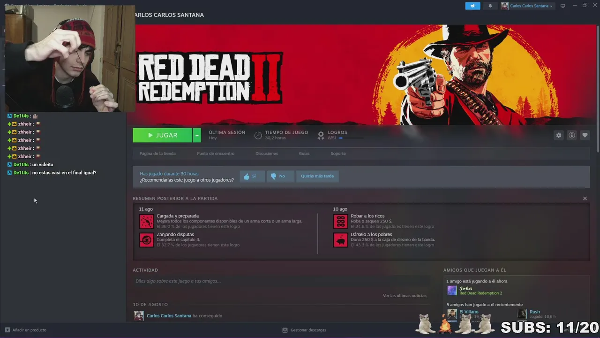Click the Dárselo a los pobres achievement title
The height and width of the screenshot is (338, 600).
(x=371, y=234)
